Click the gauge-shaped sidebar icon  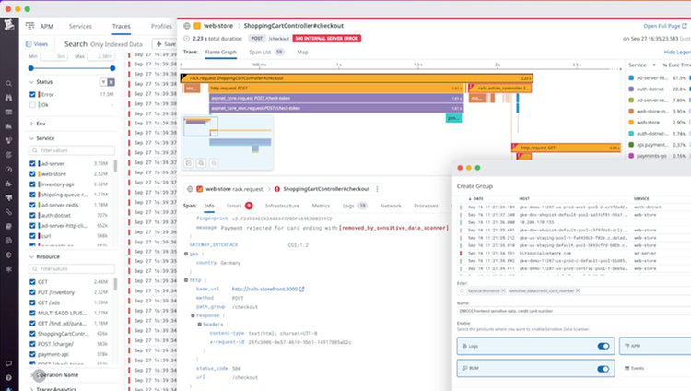(x=8, y=170)
